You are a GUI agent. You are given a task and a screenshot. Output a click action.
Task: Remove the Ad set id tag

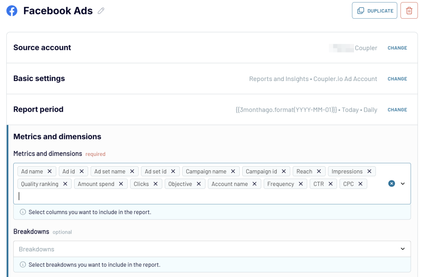(173, 172)
